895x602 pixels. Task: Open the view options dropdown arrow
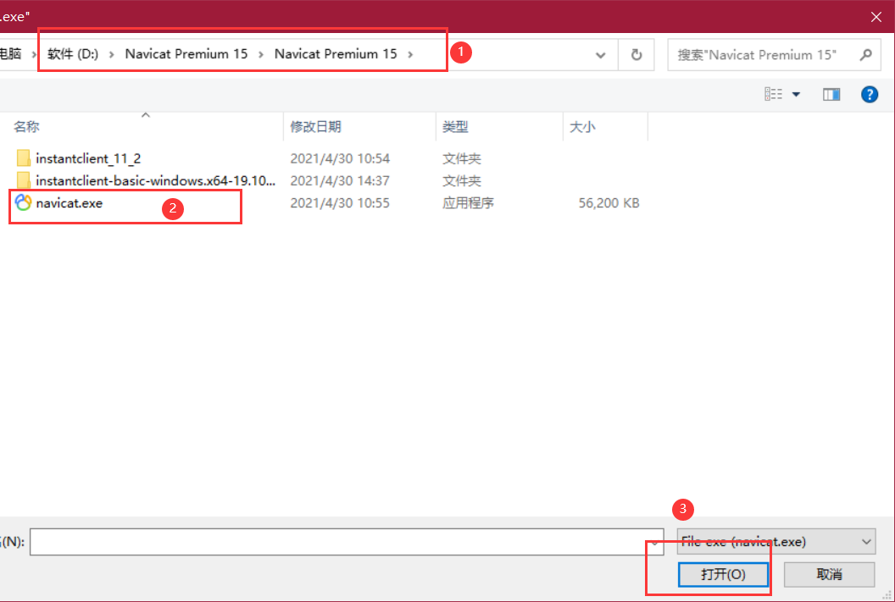798,94
